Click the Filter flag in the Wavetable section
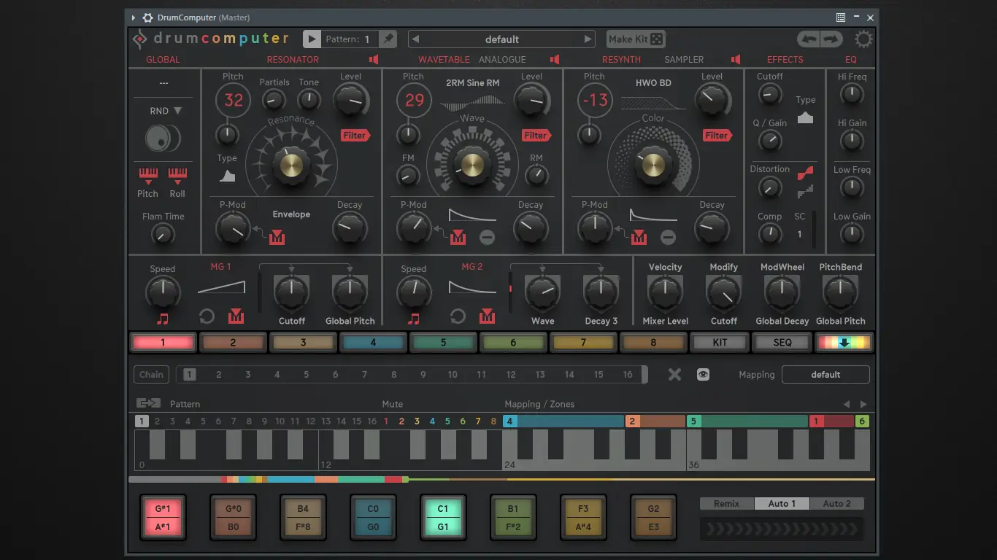 tap(536, 135)
